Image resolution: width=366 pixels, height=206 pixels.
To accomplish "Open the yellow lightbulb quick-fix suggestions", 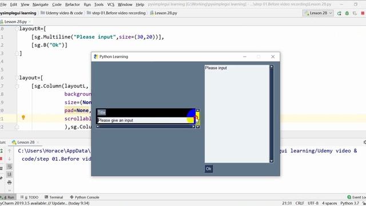I will tap(23, 117).
